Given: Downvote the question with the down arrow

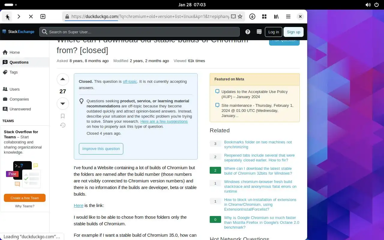Looking at the screenshot, I should pyautogui.click(x=63, y=103).
